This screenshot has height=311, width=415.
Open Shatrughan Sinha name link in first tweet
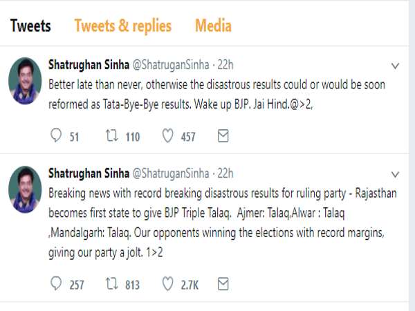pyautogui.click(x=87, y=65)
